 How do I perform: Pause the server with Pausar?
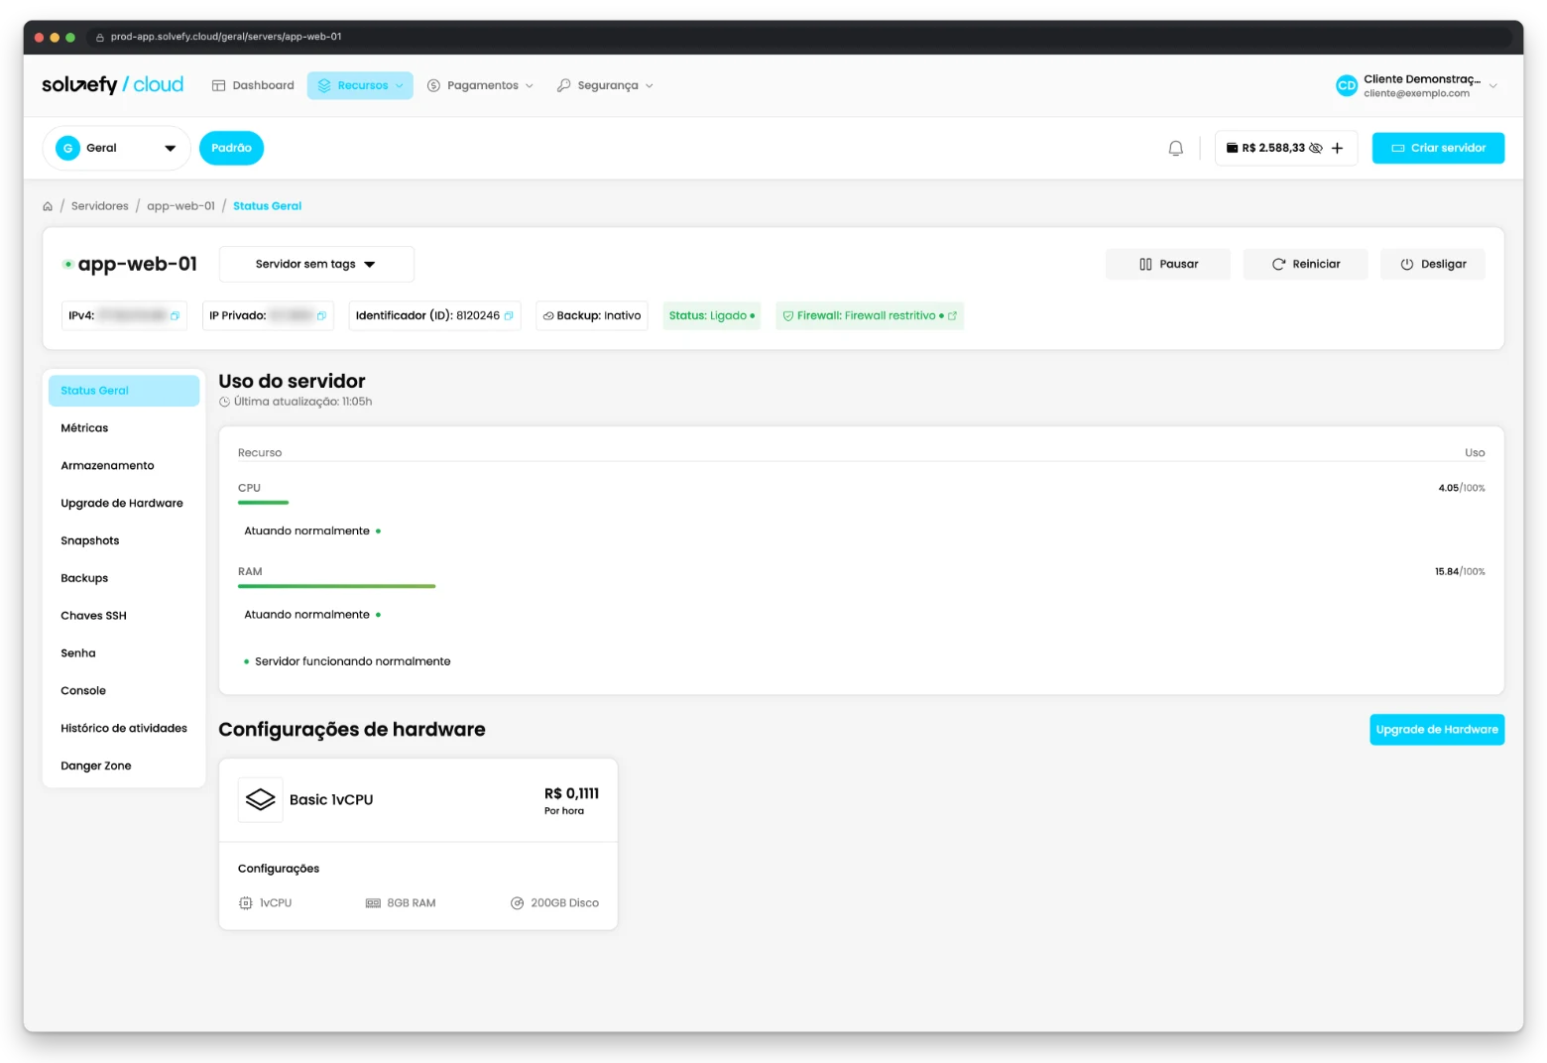click(1168, 265)
